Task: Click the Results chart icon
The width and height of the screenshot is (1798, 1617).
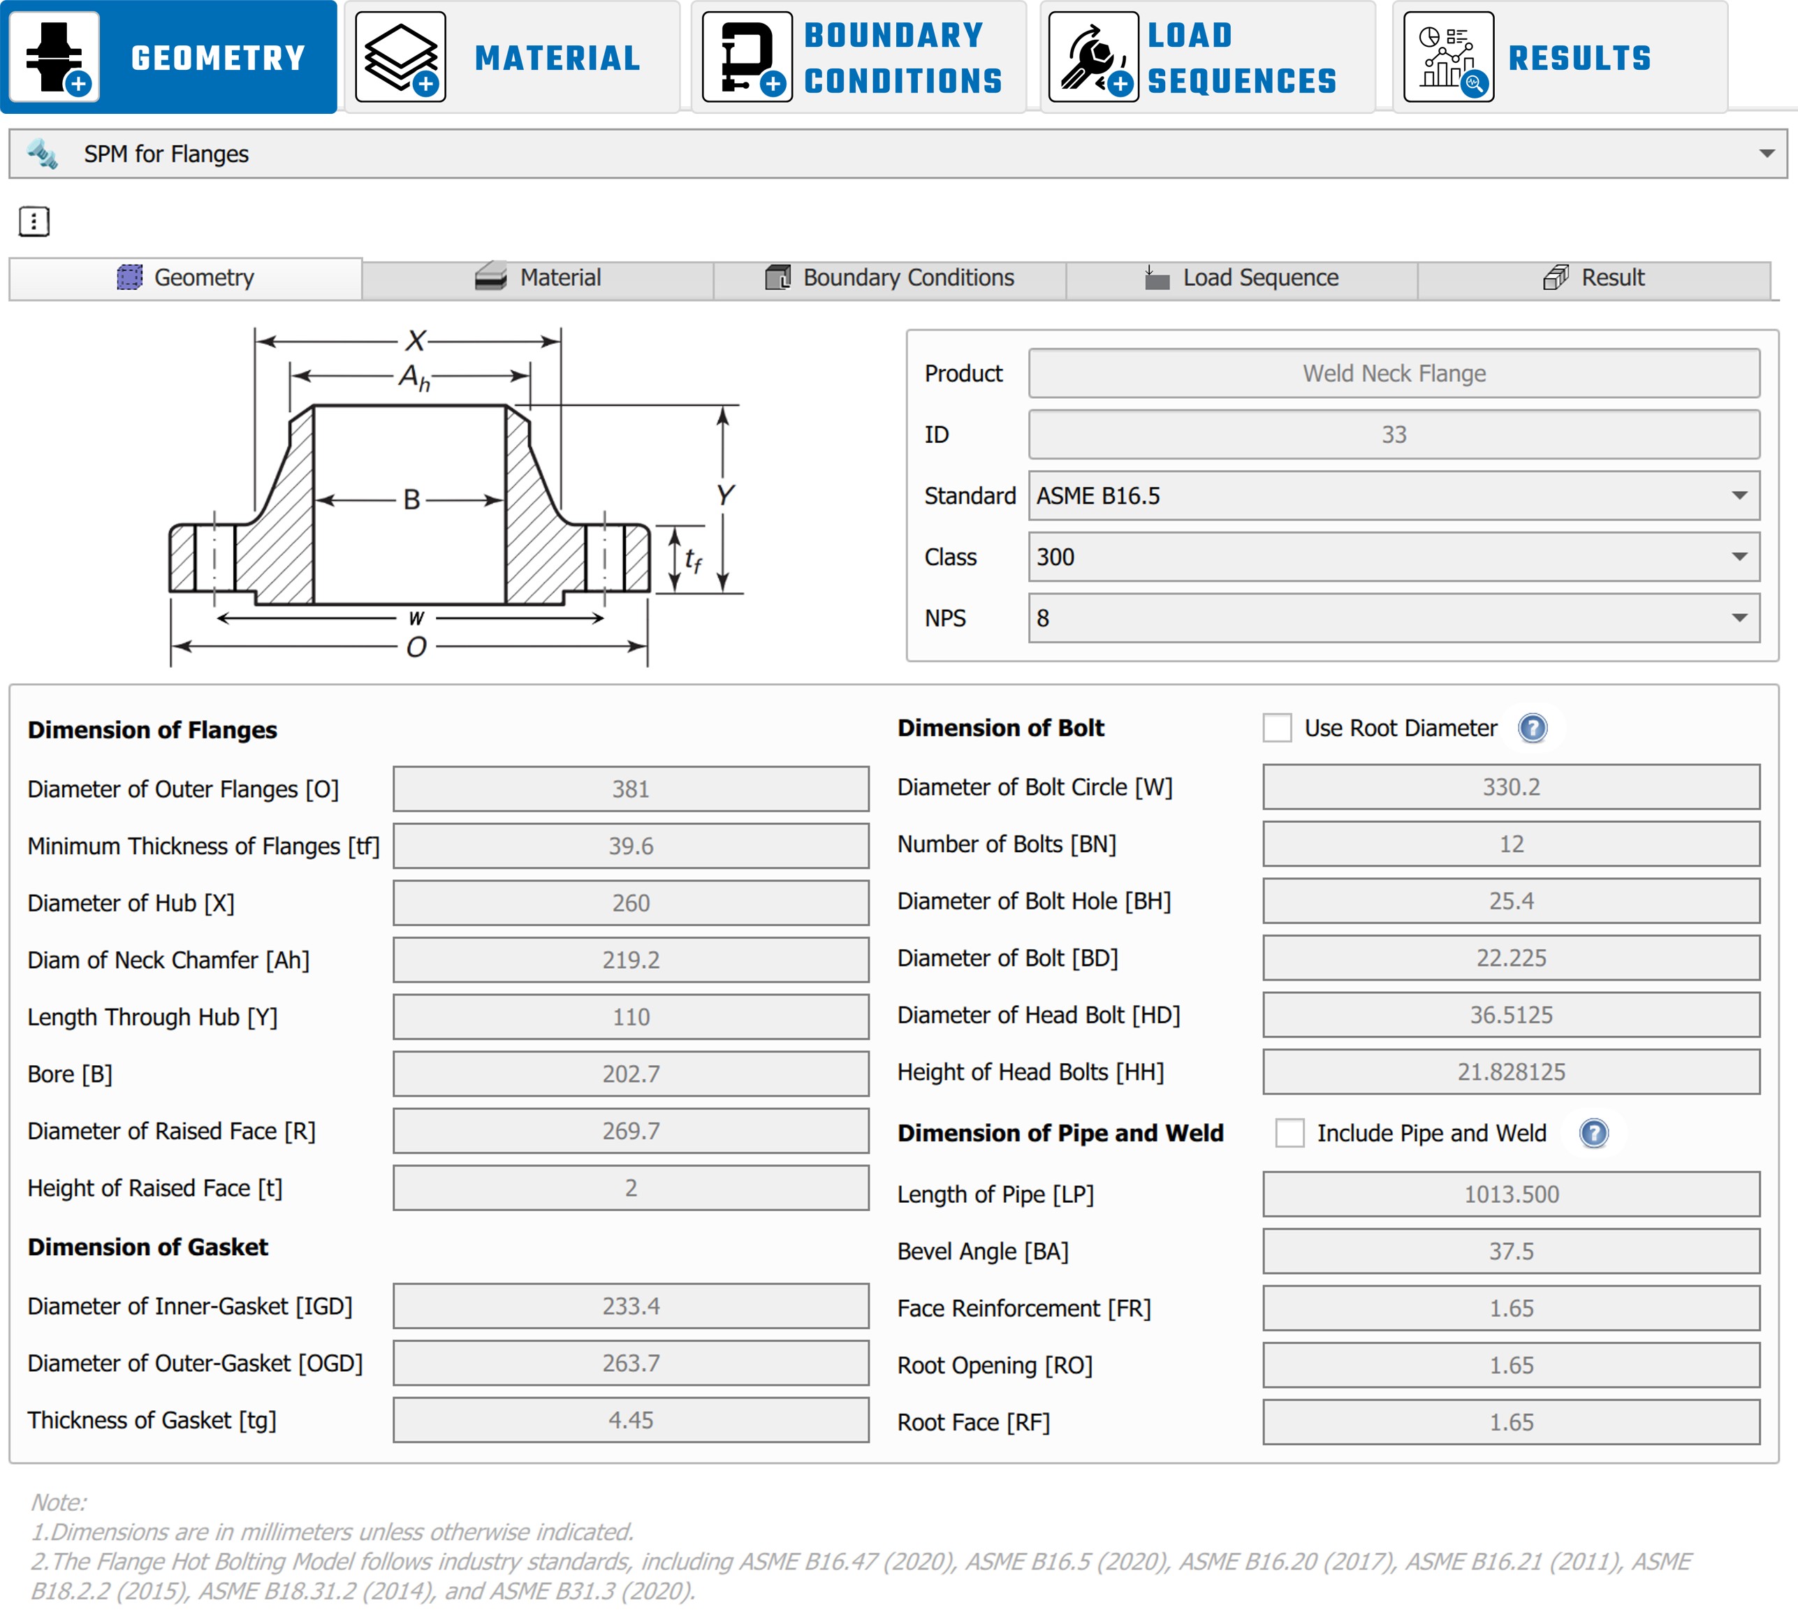Action: point(1449,57)
